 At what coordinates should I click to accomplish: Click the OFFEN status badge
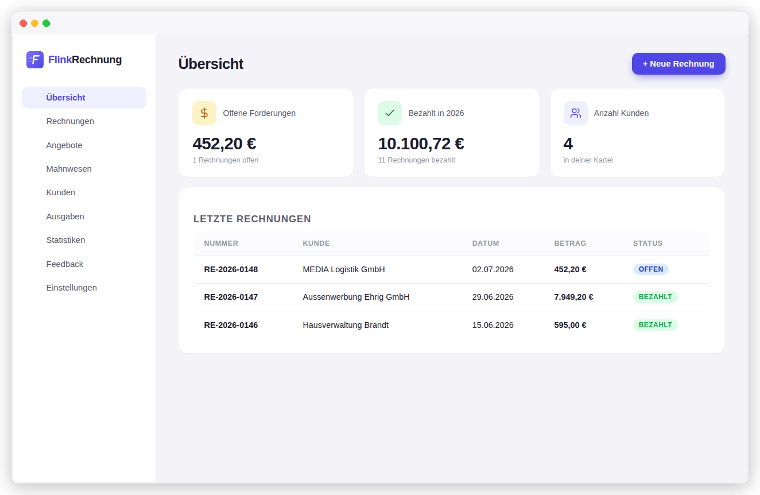pyautogui.click(x=651, y=269)
